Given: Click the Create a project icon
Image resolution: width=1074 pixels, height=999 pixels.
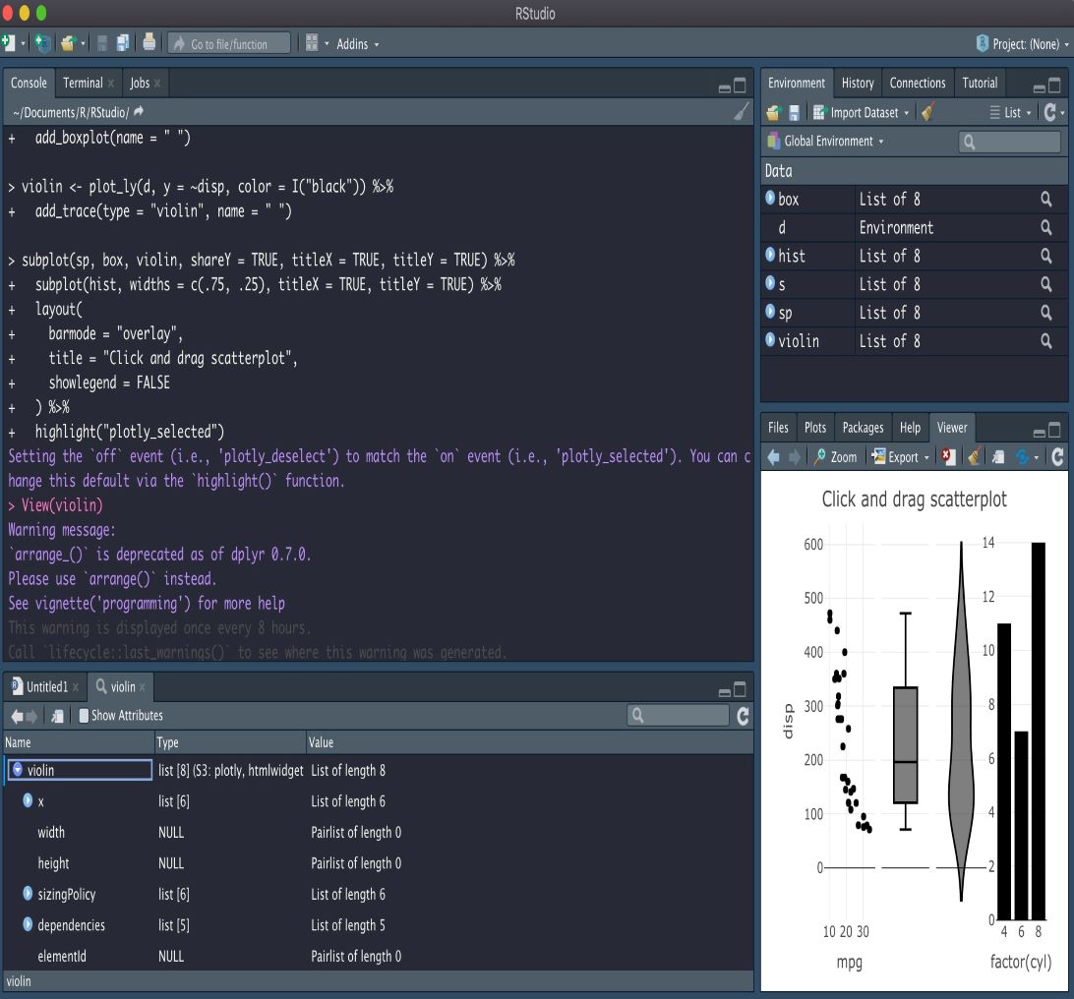Looking at the screenshot, I should (x=43, y=43).
